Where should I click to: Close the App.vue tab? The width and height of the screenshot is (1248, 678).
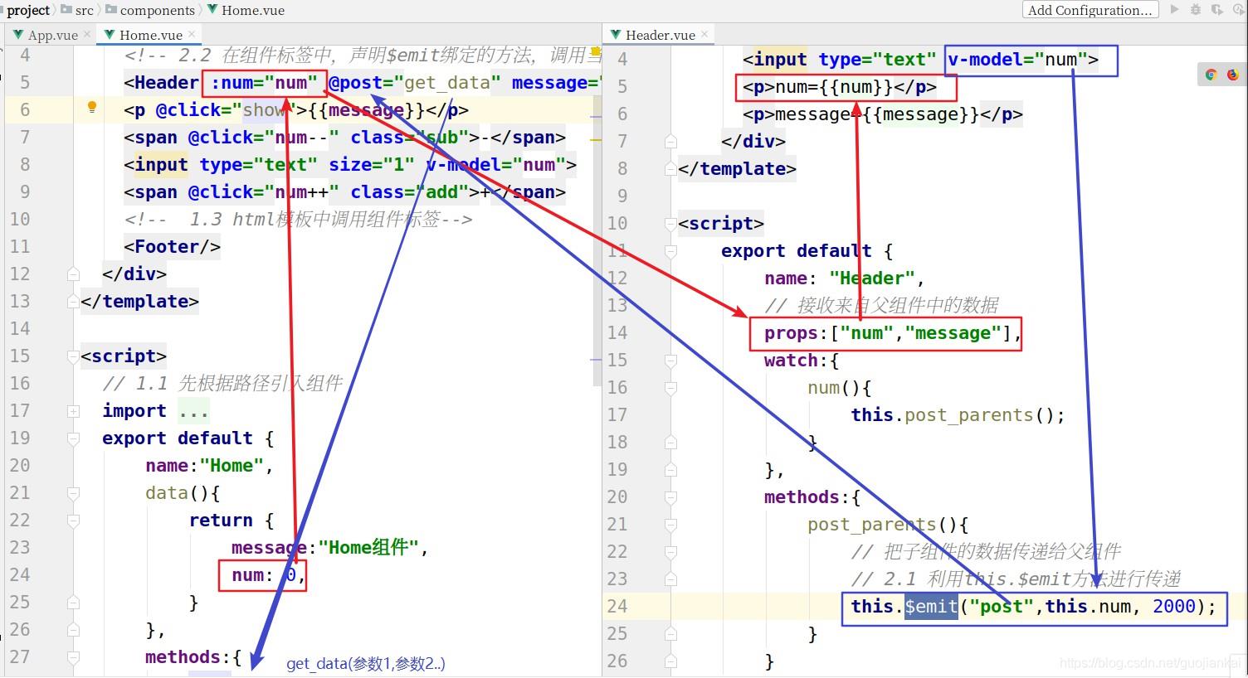[87, 34]
